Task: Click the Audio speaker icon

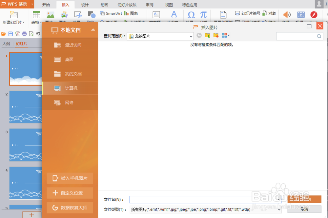Action: click(287, 15)
